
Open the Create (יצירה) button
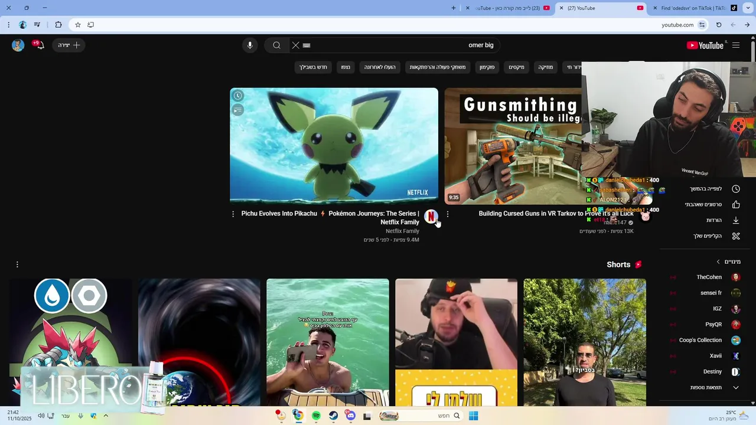click(69, 45)
